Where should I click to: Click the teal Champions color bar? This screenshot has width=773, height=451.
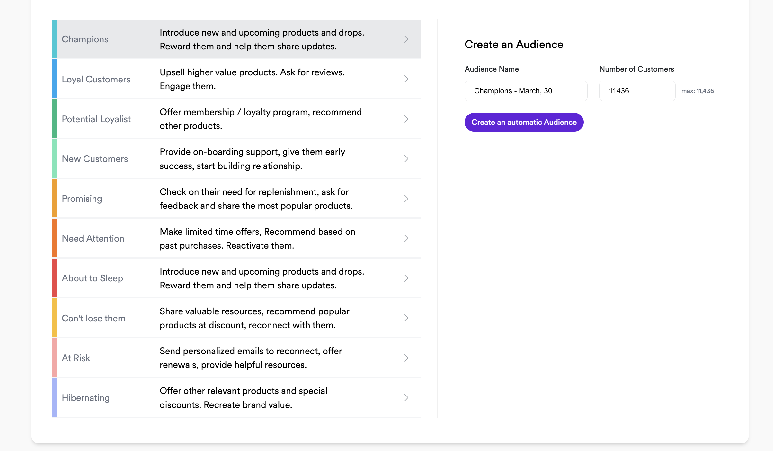(x=54, y=39)
